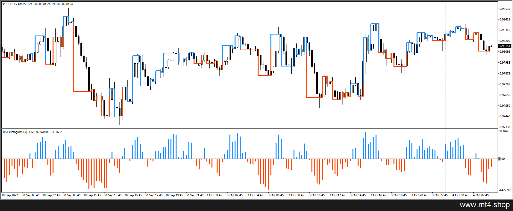Click the 0.97765 price scale label
The height and width of the screenshot is (211, 513).
(505, 84)
